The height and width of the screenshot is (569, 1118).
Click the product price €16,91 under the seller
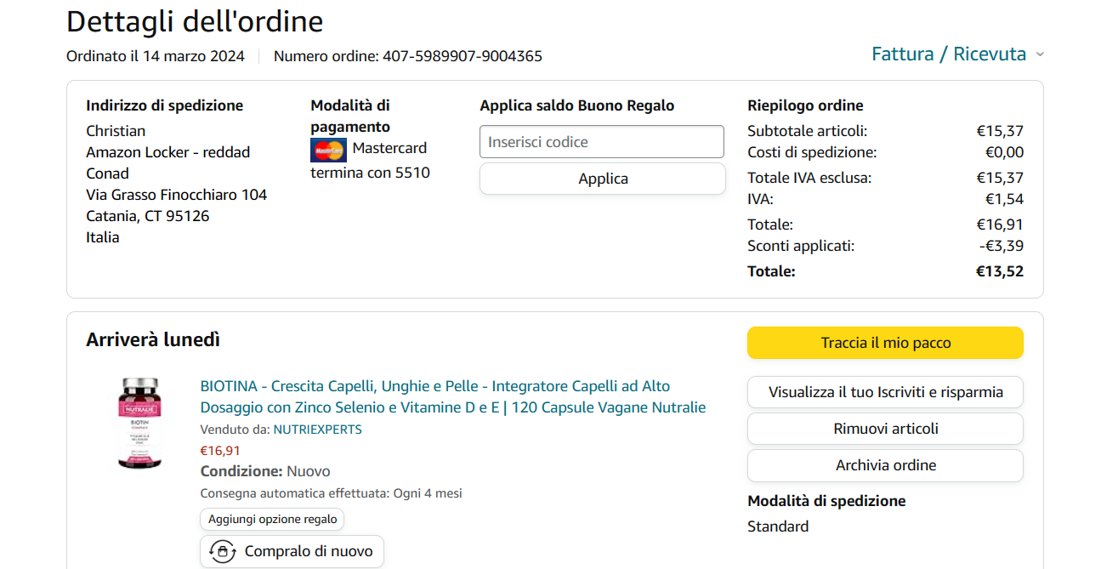click(x=220, y=451)
